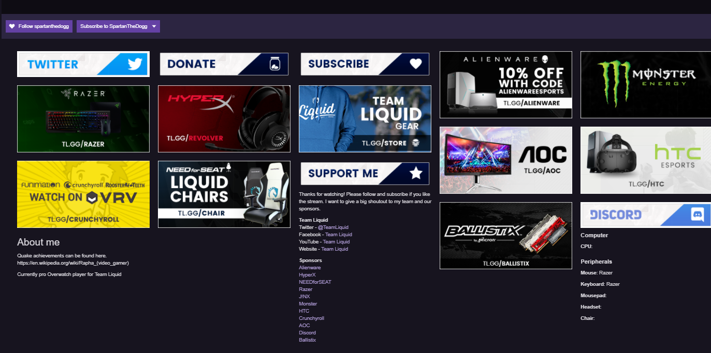Click the Twitter bird icon on banner

click(135, 64)
